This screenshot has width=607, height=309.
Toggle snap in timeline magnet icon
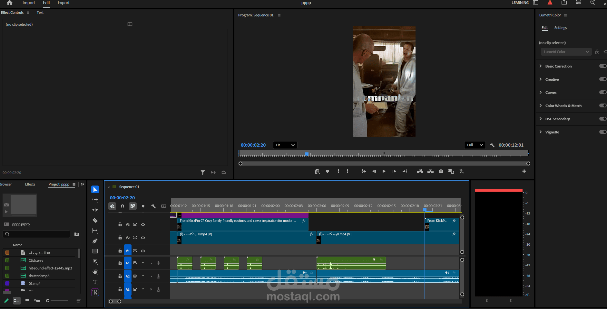coord(122,206)
